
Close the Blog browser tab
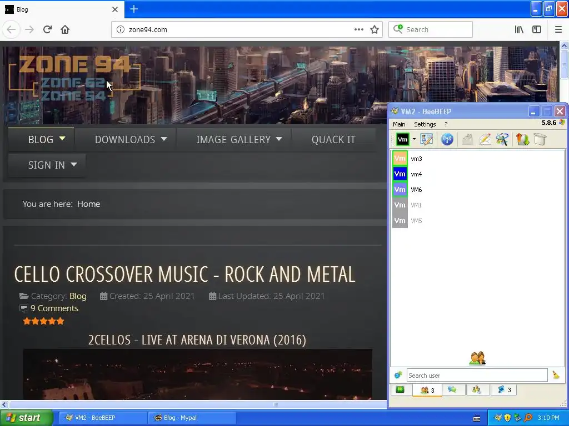click(x=114, y=9)
